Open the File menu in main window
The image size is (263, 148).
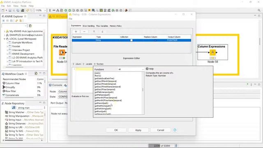point(3,6)
